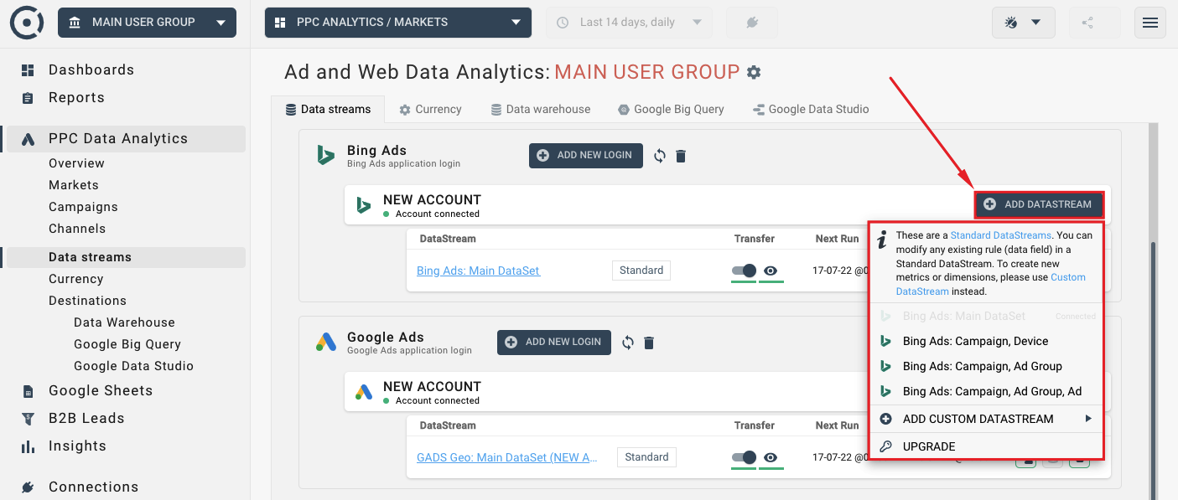Open Markets in the sidebar
Image resolution: width=1178 pixels, height=500 pixels.
(x=74, y=185)
